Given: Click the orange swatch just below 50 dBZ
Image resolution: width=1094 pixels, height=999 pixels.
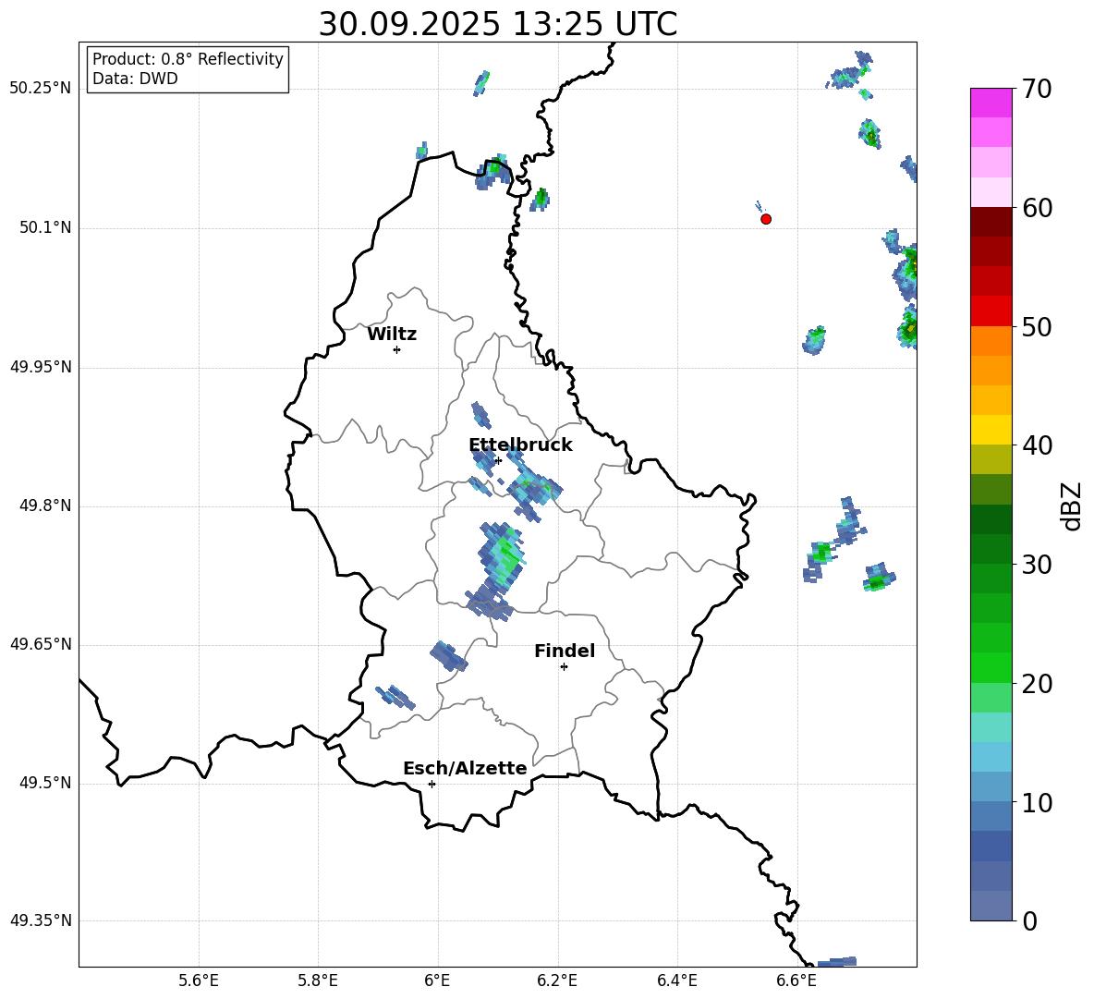Looking at the screenshot, I should coord(991,340).
